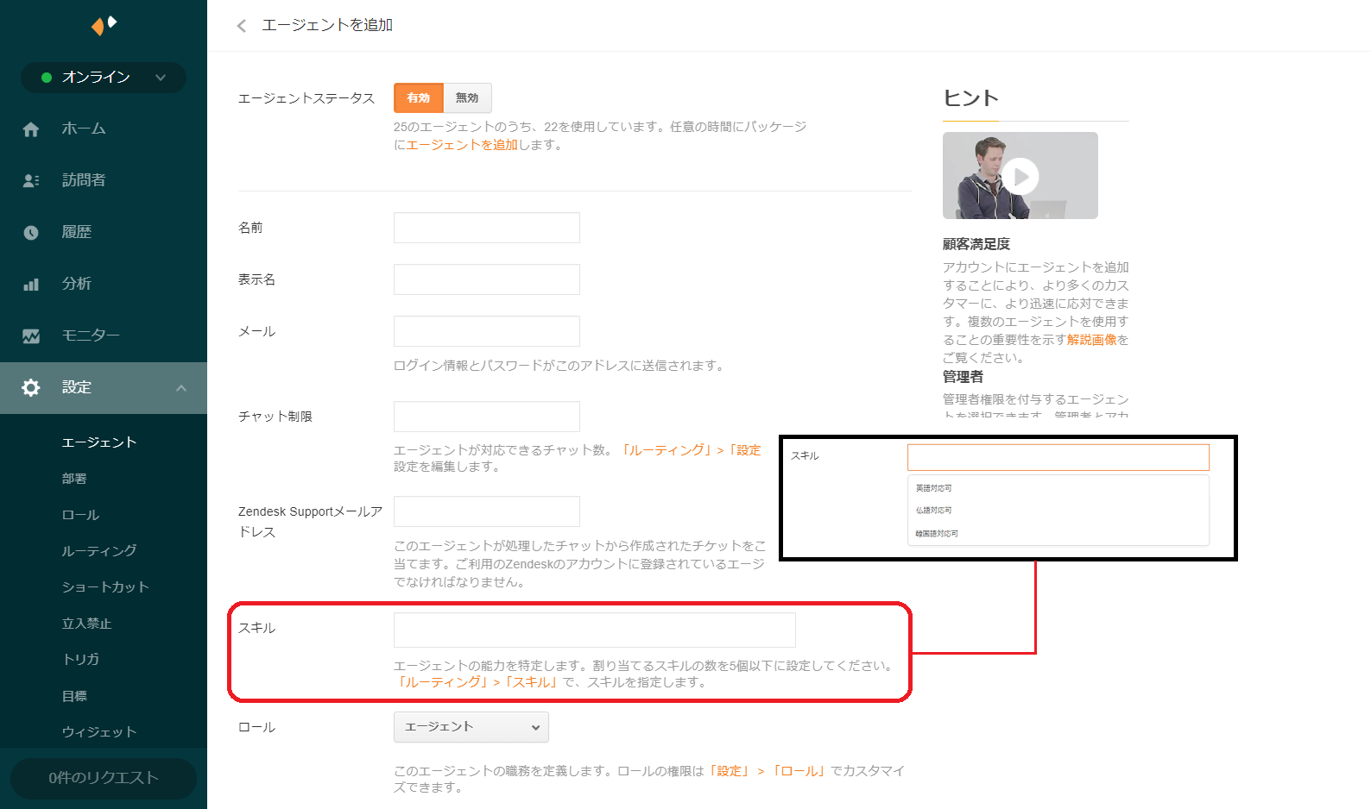
Task: Click the 顧客満足度 hint heading
Action: 976,244
